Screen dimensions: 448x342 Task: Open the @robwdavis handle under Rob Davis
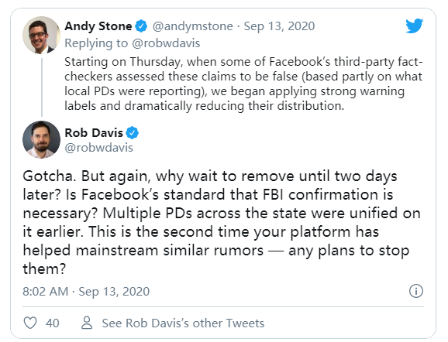[99, 148]
